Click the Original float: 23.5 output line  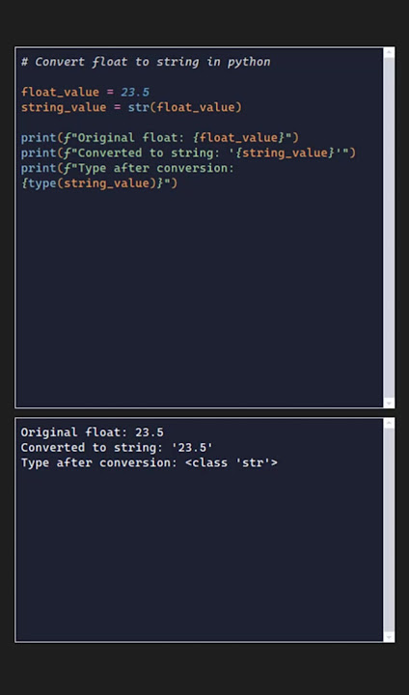pos(93,432)
